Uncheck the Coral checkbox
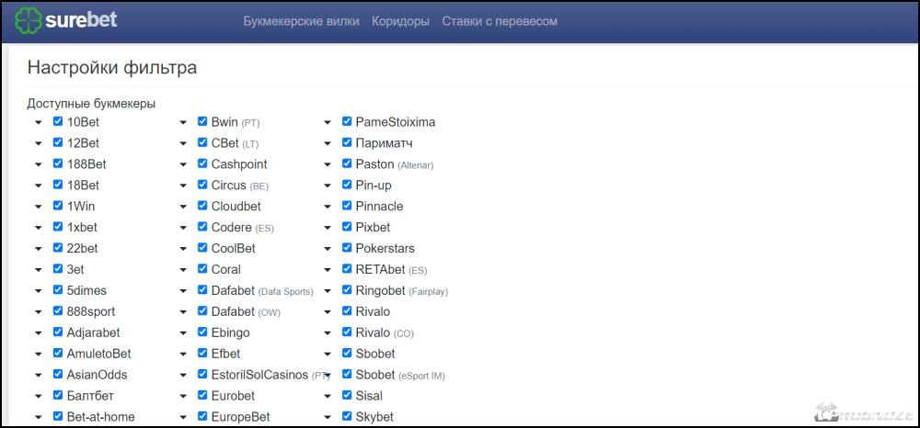920x428 pixels. pyautogui.click(x=201, y=269)
